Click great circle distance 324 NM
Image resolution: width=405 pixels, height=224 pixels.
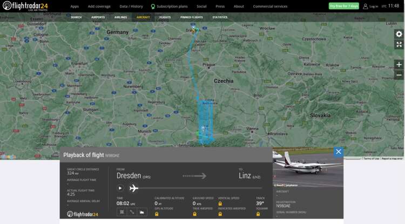click(72, 173)
